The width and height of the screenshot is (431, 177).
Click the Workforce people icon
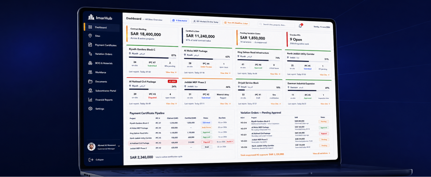90,72
